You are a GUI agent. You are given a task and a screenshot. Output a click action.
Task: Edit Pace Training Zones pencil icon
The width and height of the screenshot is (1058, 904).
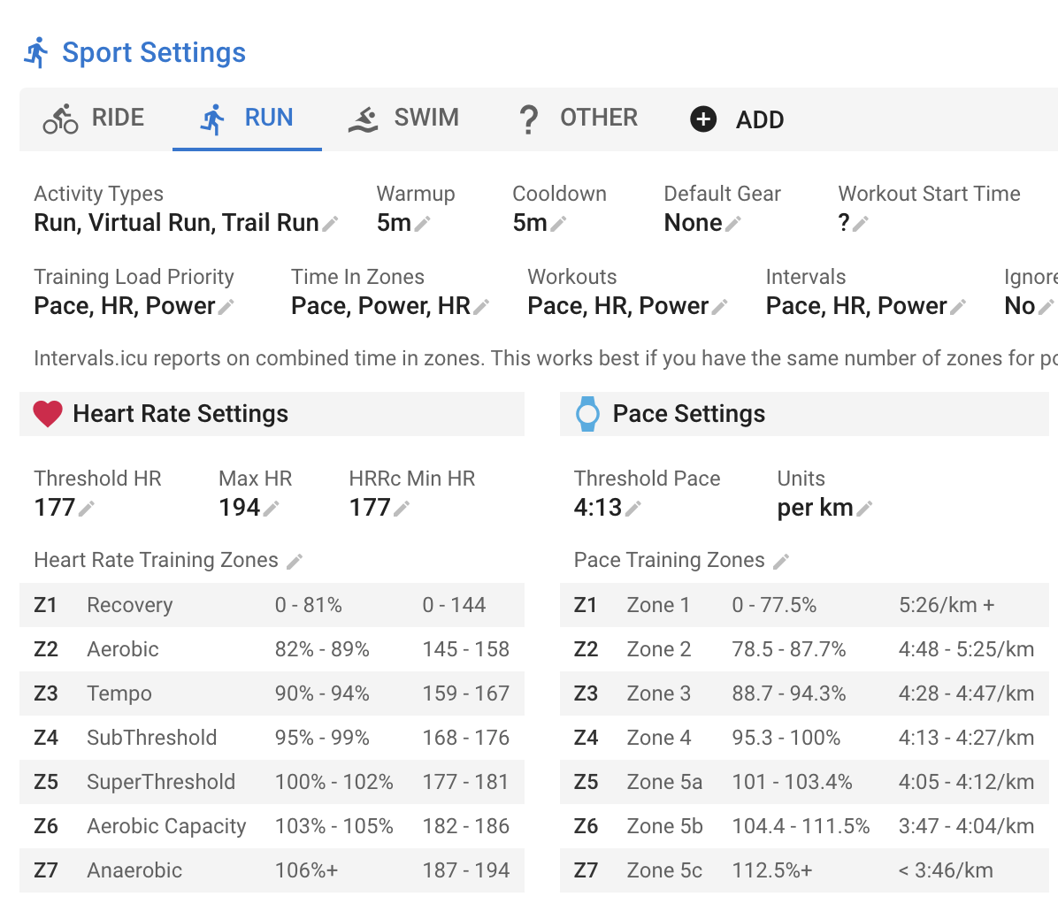[x=781, y=562]
